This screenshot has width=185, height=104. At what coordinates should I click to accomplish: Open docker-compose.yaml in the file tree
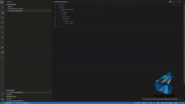coord(16,11)
